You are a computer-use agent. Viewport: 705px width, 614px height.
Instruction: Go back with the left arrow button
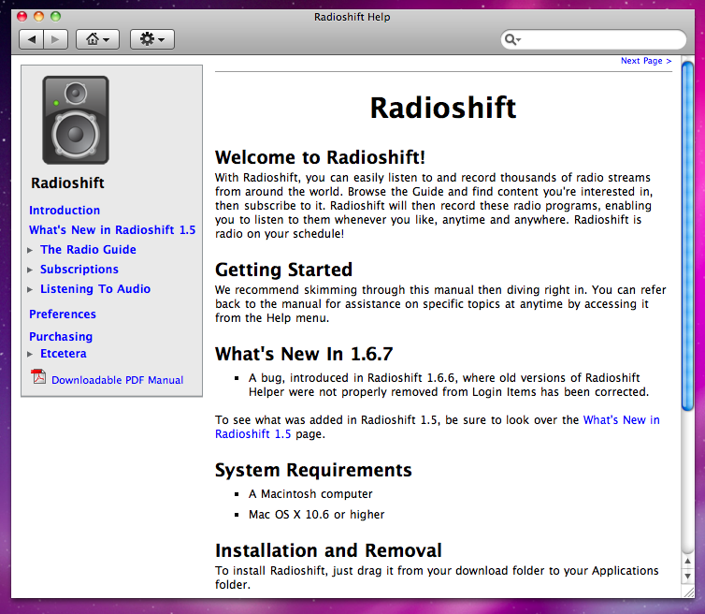pyautogui.click(x=32, y=39)
